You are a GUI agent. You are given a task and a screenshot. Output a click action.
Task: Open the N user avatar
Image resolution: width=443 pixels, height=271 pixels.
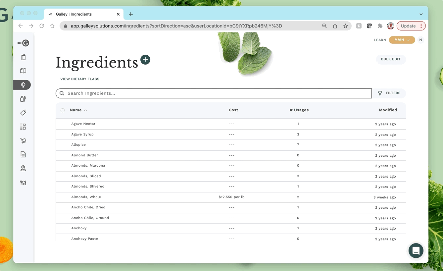[420, 40]
